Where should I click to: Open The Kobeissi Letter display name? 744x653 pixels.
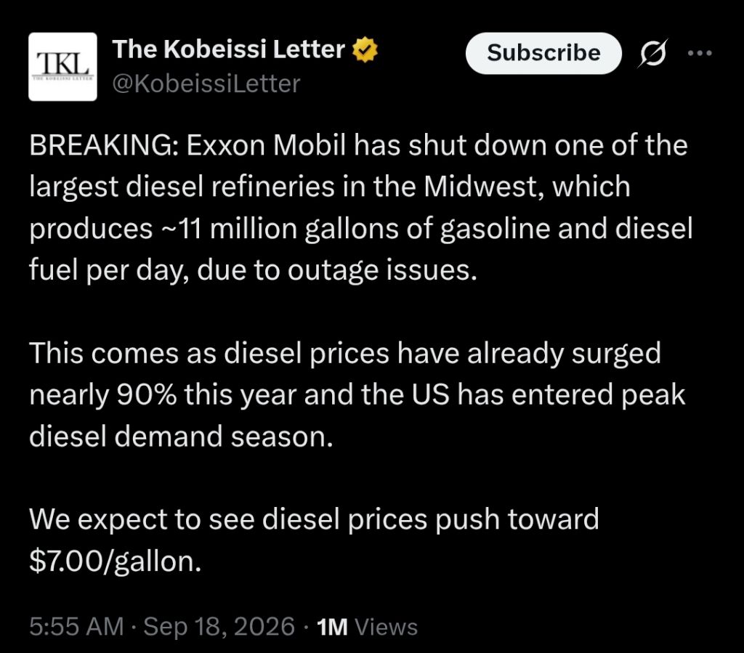point(229,49)
